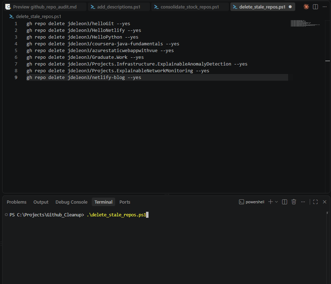The image size is (331, 284).
Task: Click the coursera-java-fundamentals line
Action: 103,44
